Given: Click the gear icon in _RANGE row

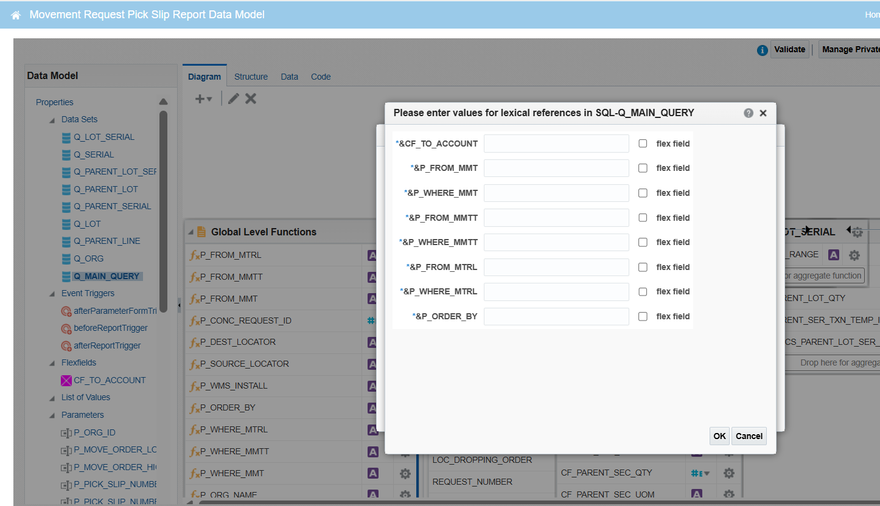Looking at the screenshot, I should (854, 255).
